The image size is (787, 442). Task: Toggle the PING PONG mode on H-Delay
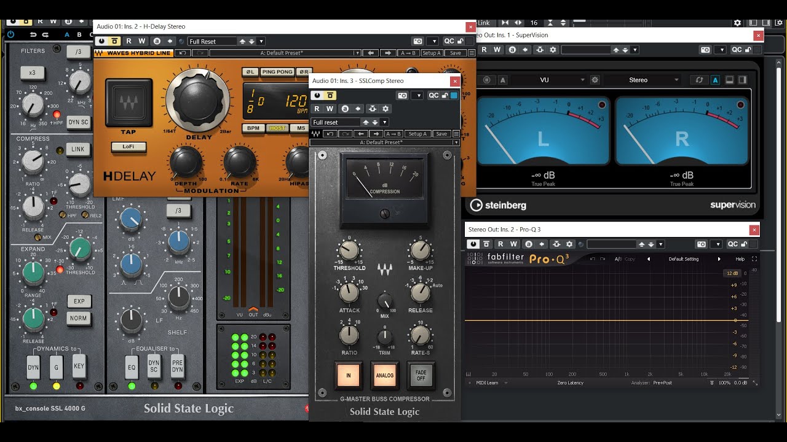(277, 72)
